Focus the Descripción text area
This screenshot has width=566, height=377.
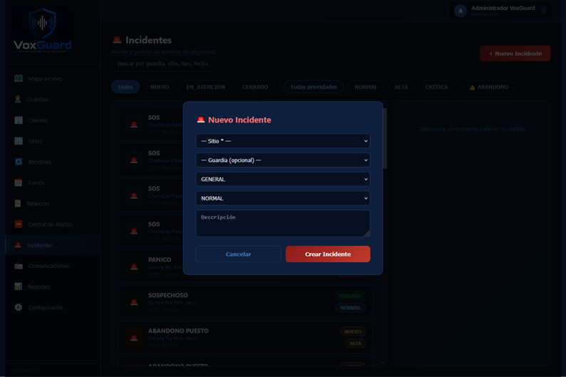(x=283, y=224)
